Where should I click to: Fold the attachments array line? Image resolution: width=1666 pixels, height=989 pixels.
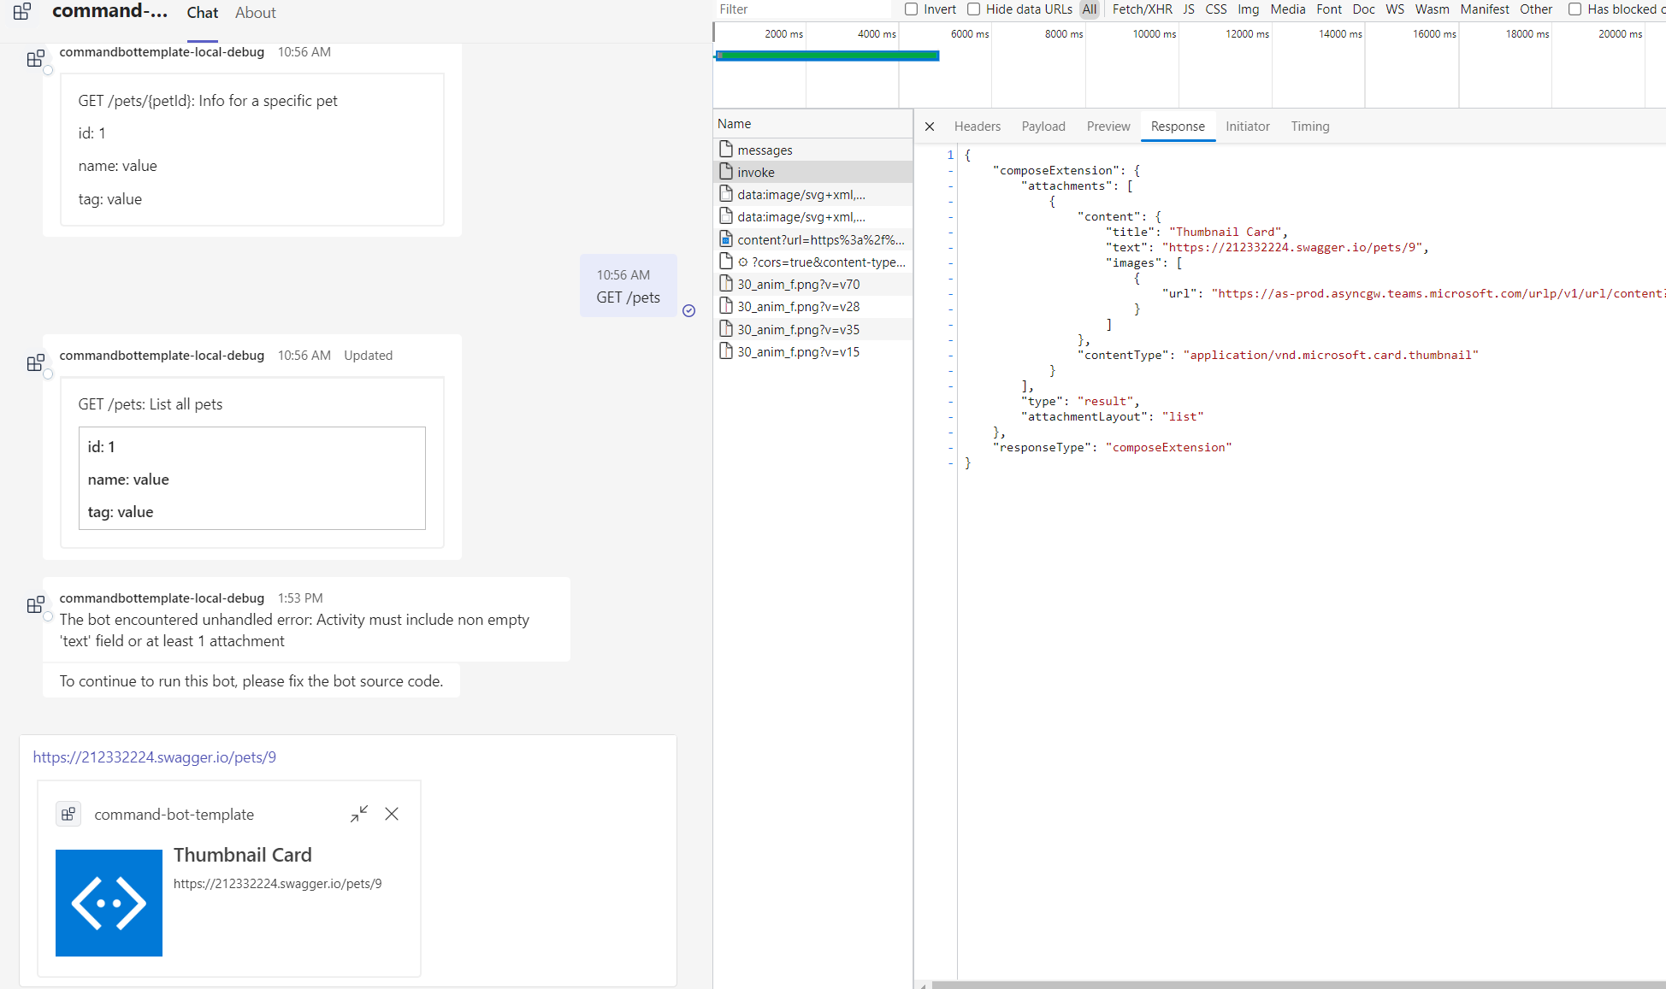pyautogui.click(x=950, y=185)
